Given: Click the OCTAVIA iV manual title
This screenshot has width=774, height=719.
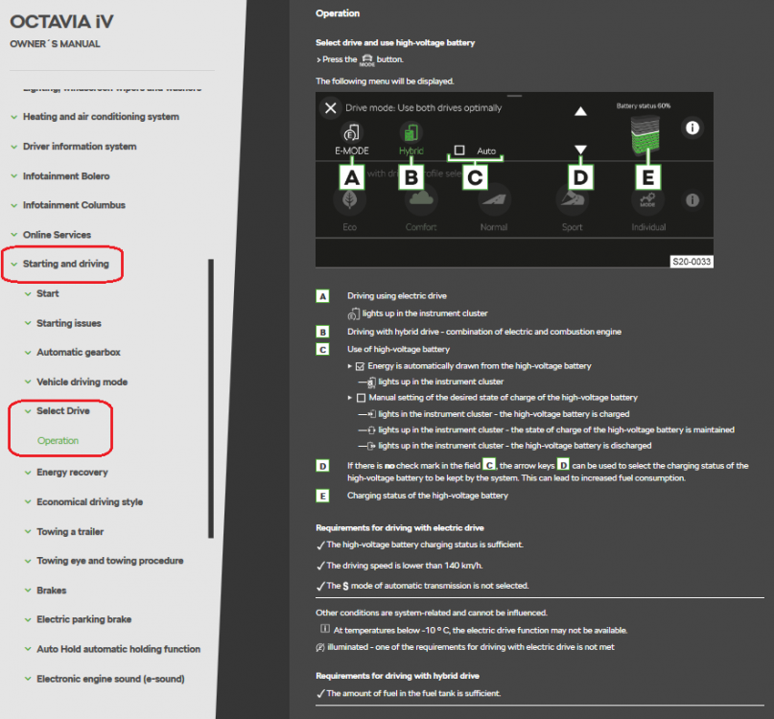Looking at the screenshot, I should coord(61,22).
